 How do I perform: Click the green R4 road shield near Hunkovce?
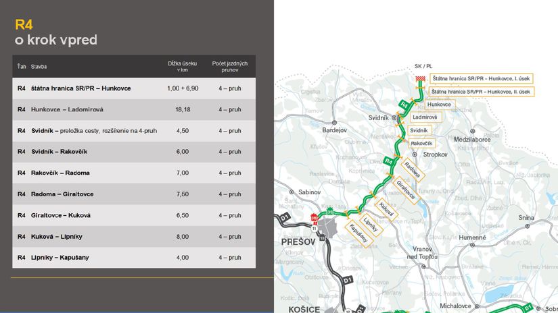pos(403,105)
